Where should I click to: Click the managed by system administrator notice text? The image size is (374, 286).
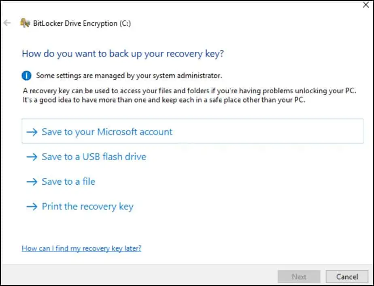point(129,76)
